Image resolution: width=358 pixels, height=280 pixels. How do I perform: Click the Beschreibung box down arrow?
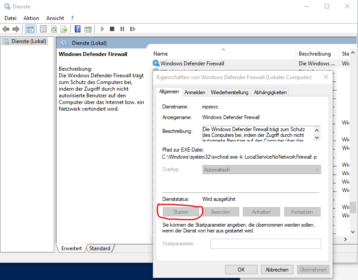[x=317, y=138]
